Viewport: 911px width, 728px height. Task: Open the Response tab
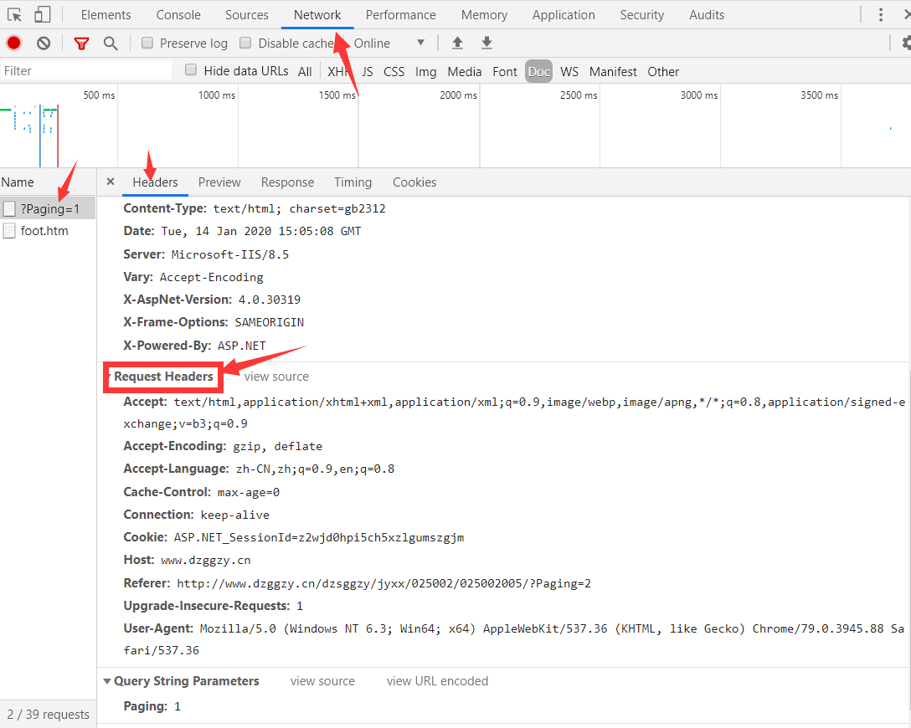pyautogui.click(x=287, y=182)
